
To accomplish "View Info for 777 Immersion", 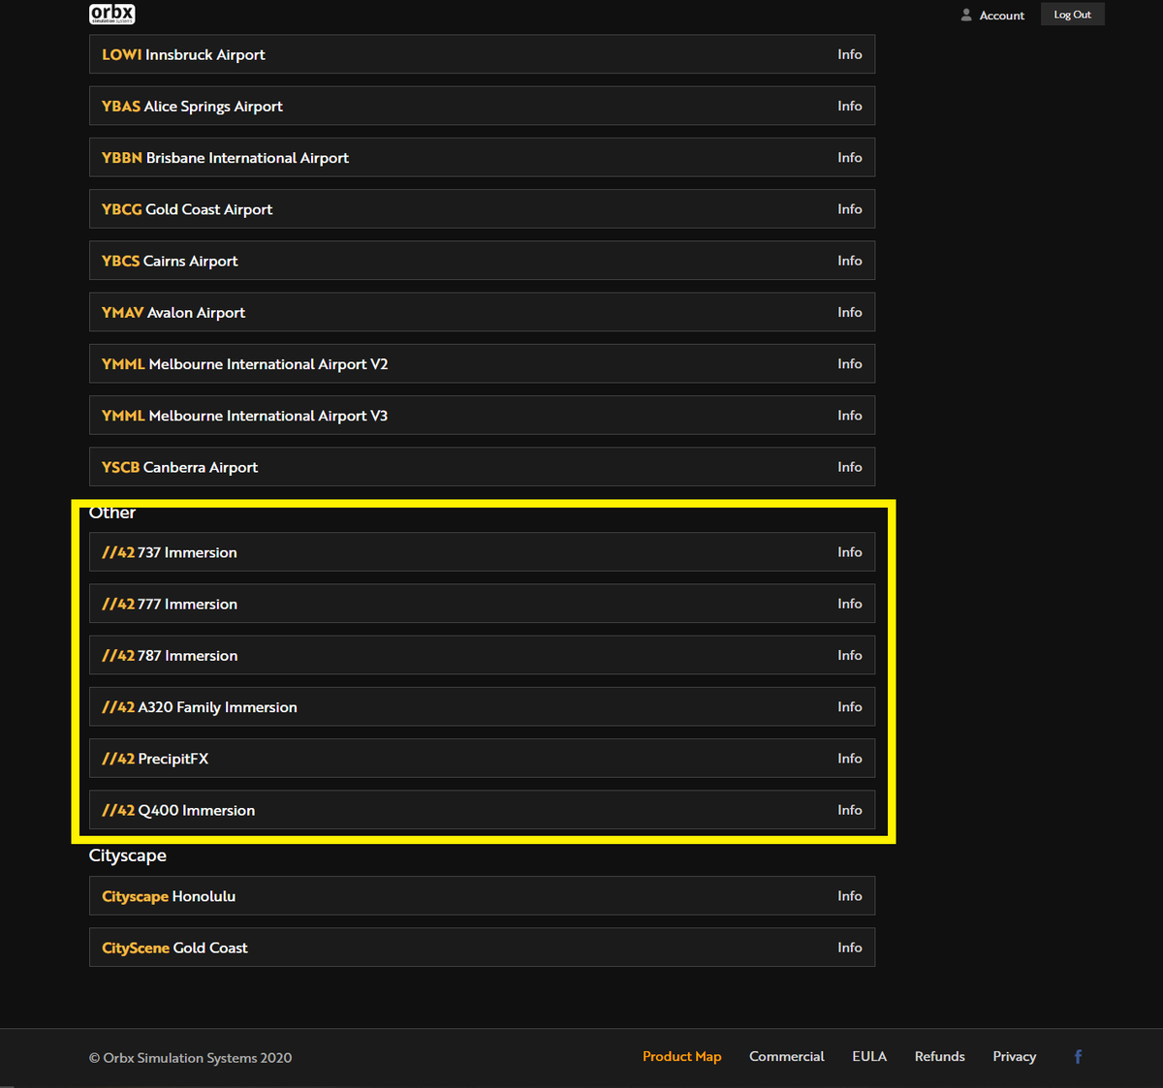I will (x=850, y=604).
